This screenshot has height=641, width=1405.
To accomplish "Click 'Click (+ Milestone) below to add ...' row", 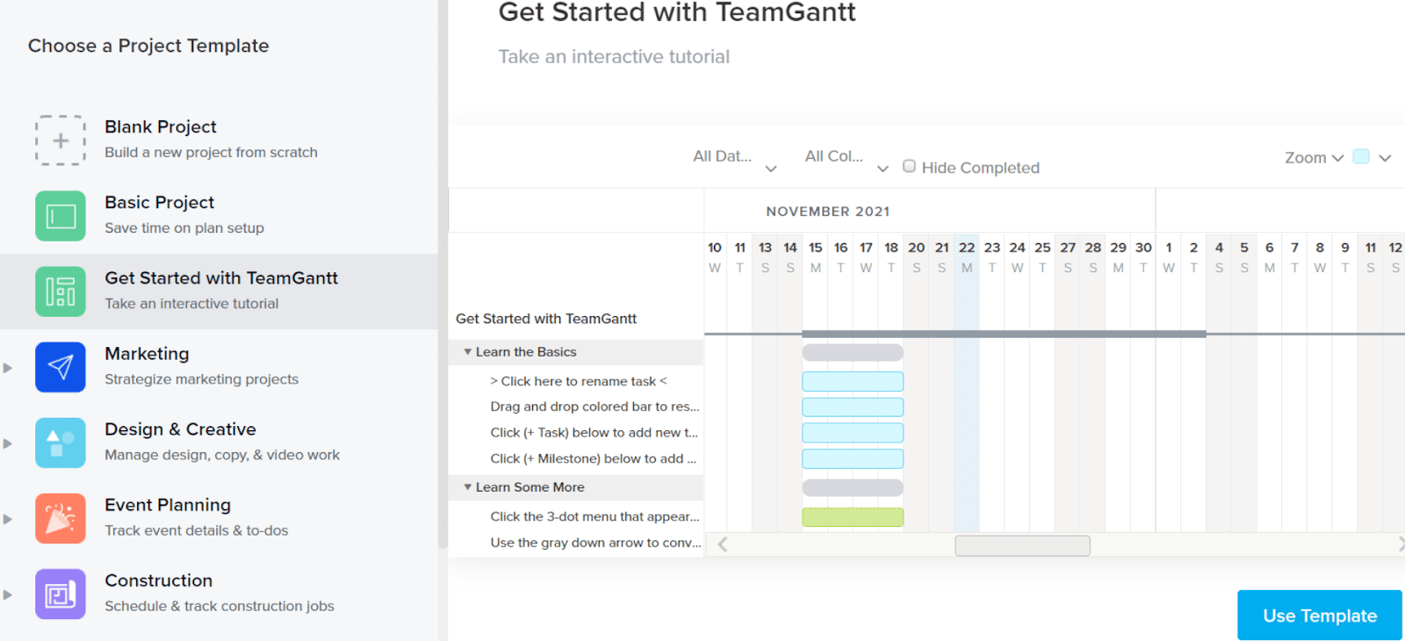I will coord(575,458).
